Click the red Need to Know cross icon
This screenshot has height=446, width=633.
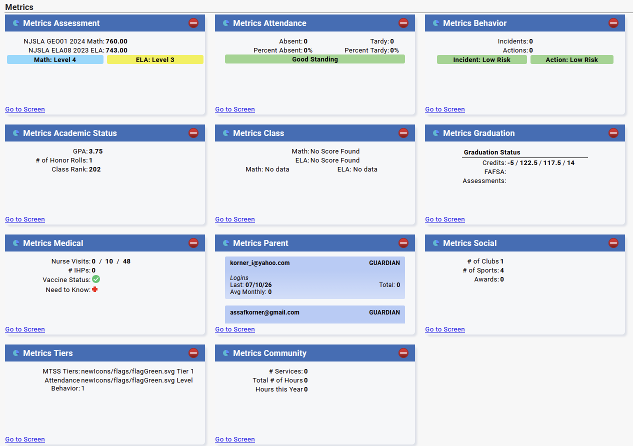tap(95, 289)
